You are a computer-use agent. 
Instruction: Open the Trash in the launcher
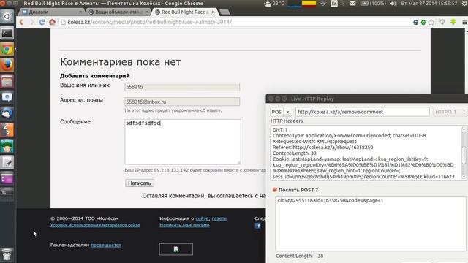coord(7,254)
